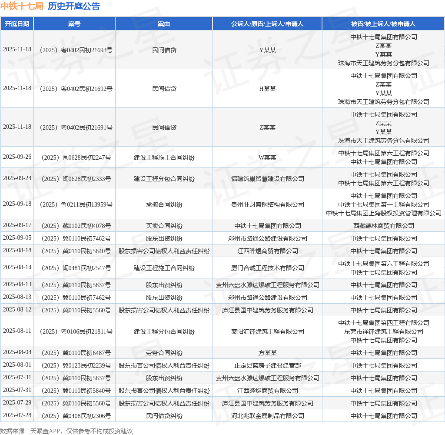The image size is (445, 435).
Task: Click plaintiff 正定县蓝房子建材经营部
Action: point(267,365)
